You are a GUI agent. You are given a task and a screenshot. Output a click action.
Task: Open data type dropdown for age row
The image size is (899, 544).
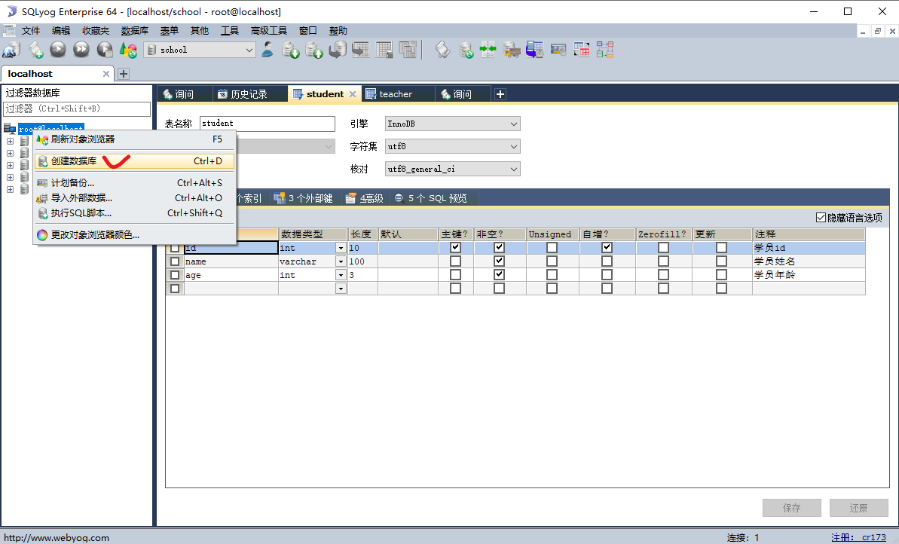coord(341,275)
